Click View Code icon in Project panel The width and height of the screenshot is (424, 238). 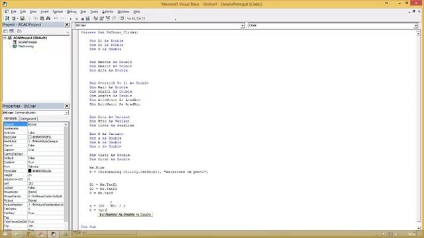[x=6, y=31]
